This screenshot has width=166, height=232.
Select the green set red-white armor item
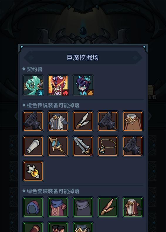[133, 207]
